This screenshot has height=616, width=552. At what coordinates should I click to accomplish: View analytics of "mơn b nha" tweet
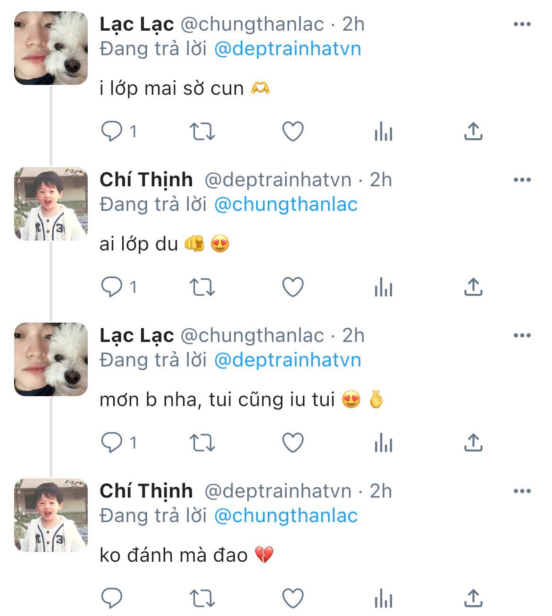pos(383,443)
